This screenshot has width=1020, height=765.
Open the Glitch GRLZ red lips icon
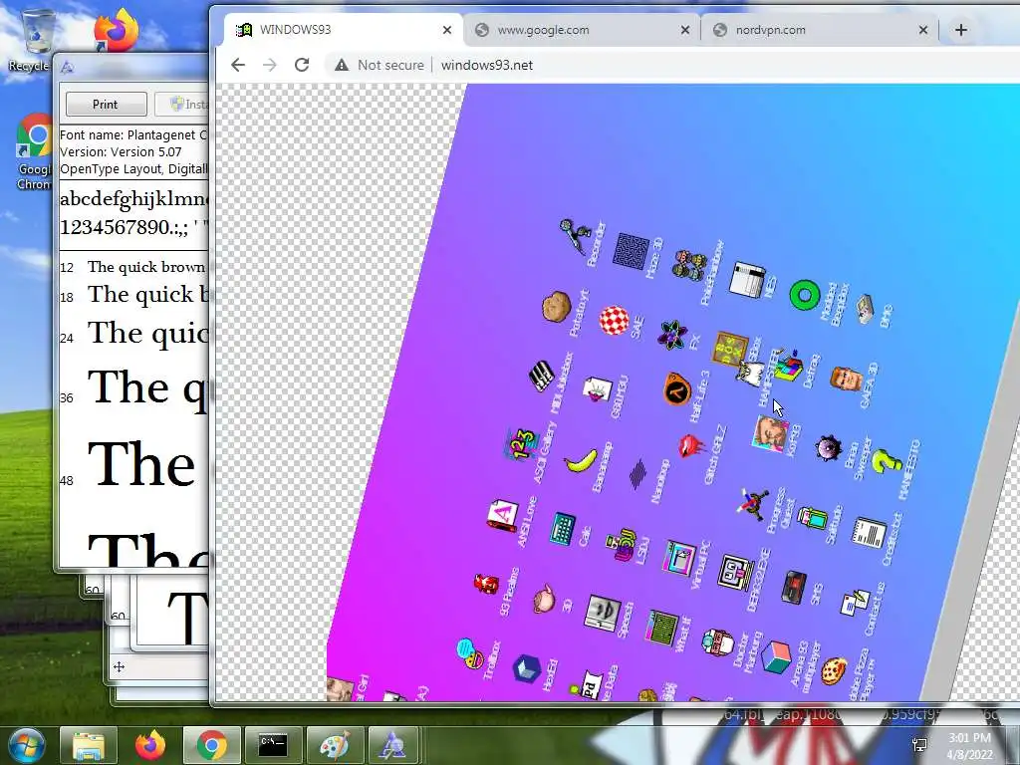pos(691,446)
